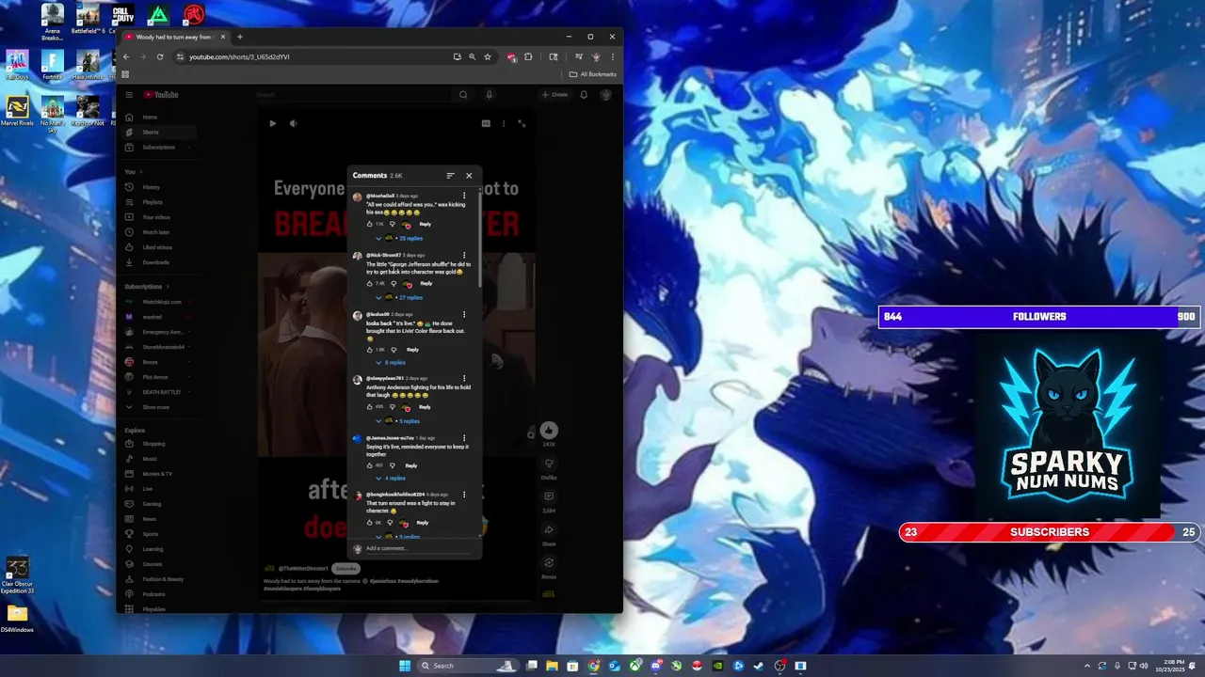Open the comments sort options
Screen dimensions: 1205x677
pyautogui.click(x=450, y=176)
